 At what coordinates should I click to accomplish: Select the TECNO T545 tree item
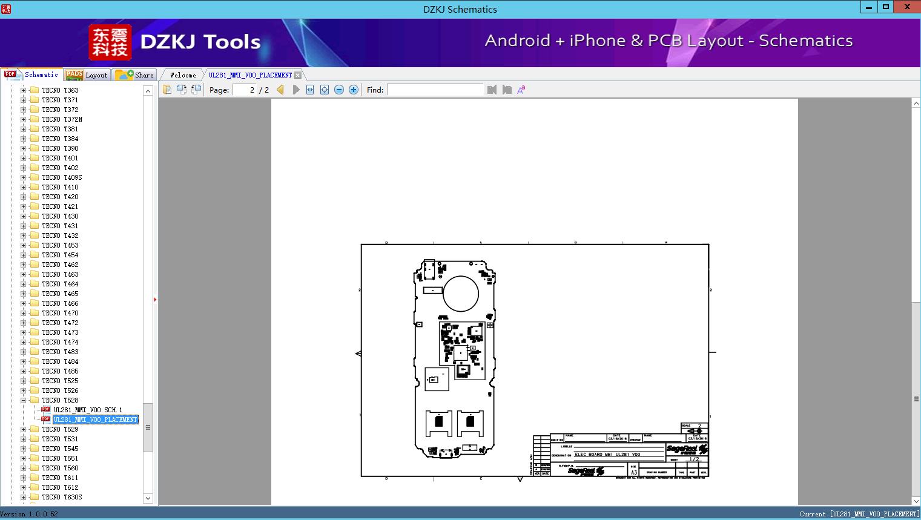click(x=60, y=449)
